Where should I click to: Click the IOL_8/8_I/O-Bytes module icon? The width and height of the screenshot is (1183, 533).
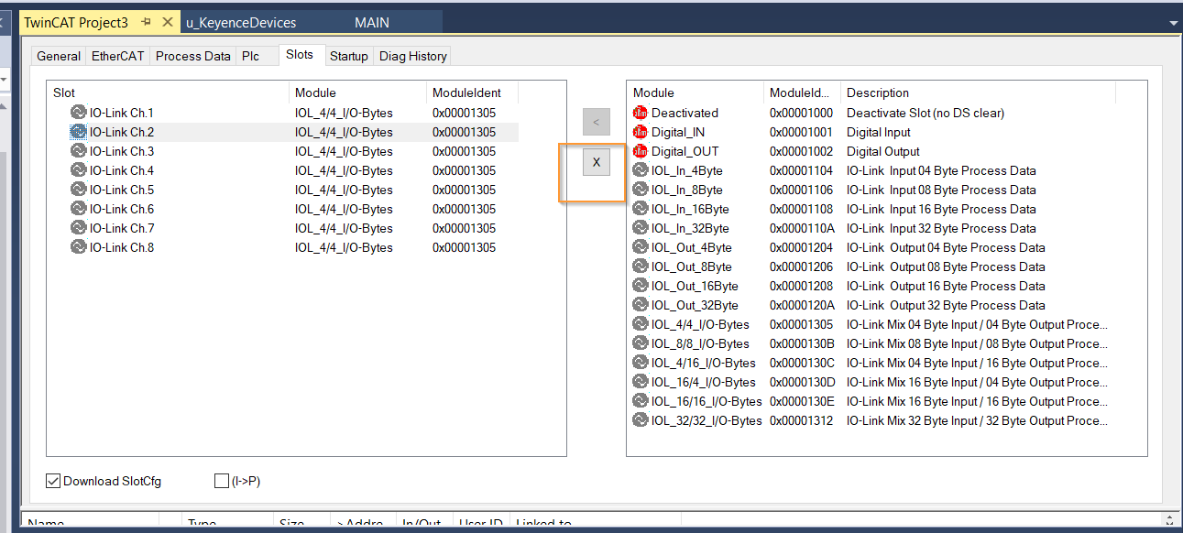coord(640,343)
